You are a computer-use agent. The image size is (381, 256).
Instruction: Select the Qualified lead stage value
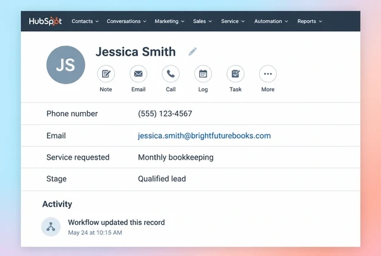click(x=162, y=179)
